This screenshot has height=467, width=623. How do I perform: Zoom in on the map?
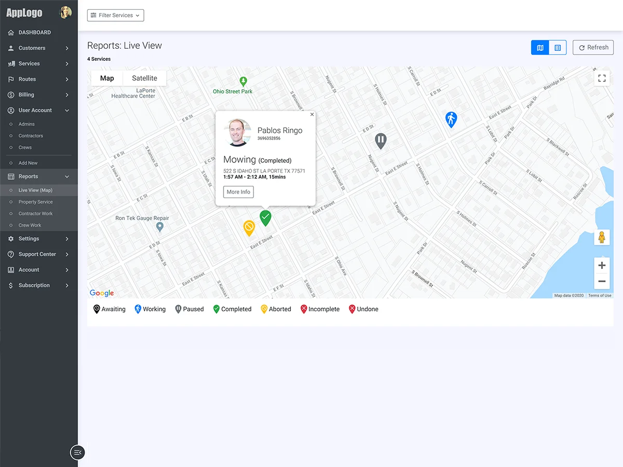(602, 265)
